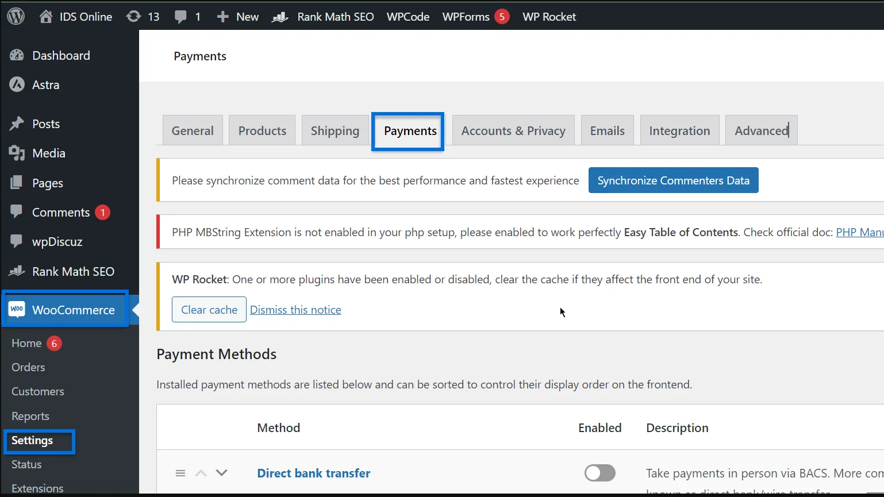Open the Advanced tab
This screenshot has width=884, height=497.
coord(762,130)
